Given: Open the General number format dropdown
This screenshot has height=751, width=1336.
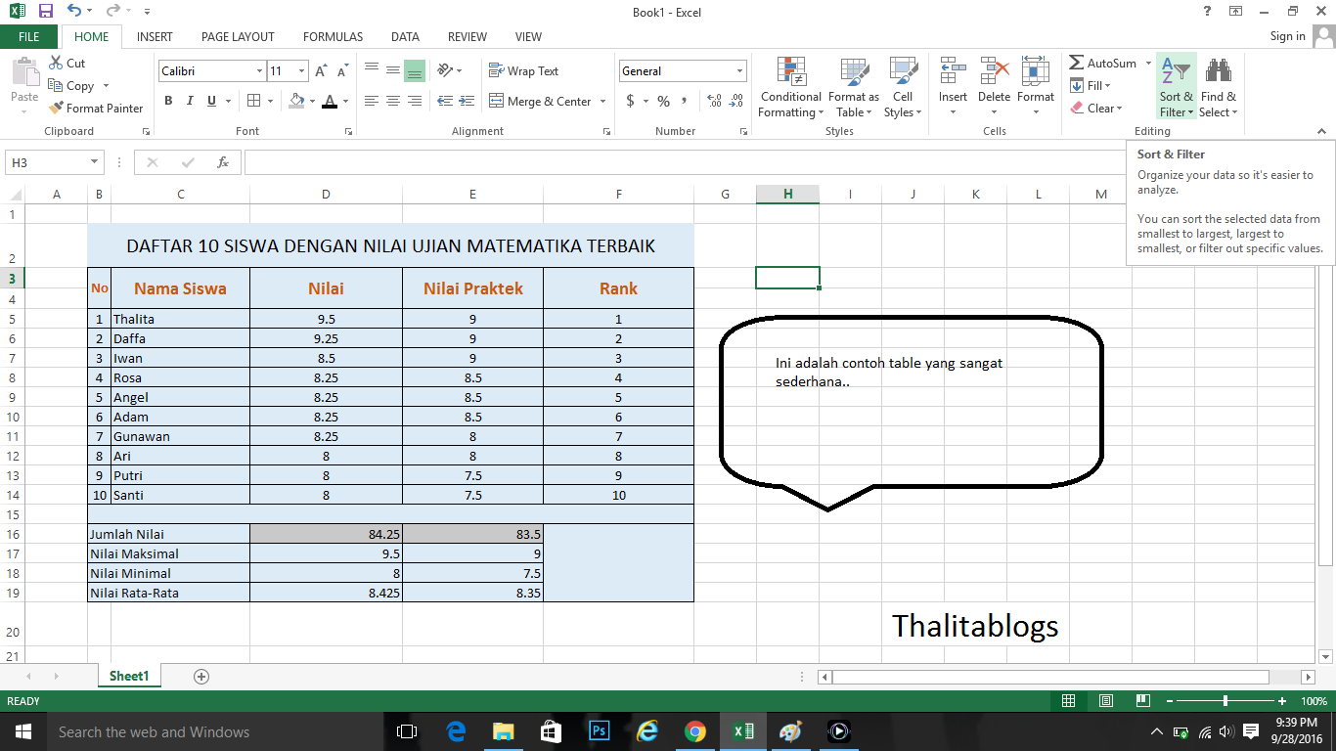Looking at the screenshot, I should (738, 70).
